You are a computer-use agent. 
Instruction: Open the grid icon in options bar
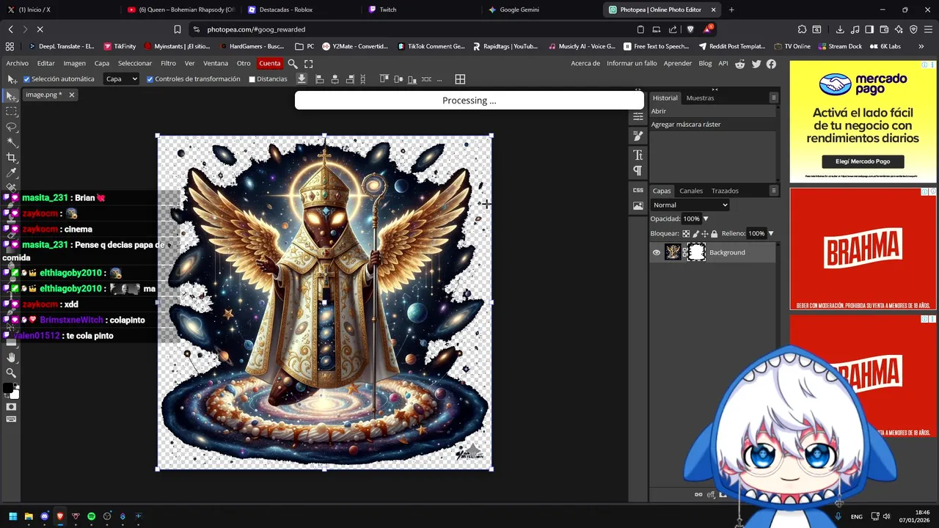pyautogui.click(x=460, y=79)
